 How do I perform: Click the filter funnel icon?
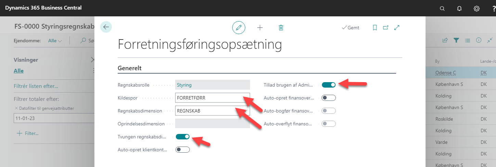[x=456, y=40]
